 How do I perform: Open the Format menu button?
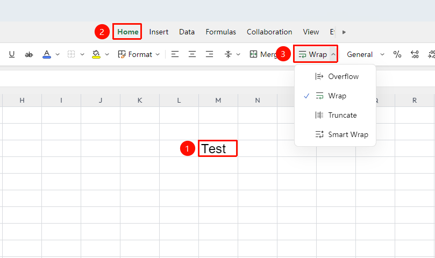point(139,54)
